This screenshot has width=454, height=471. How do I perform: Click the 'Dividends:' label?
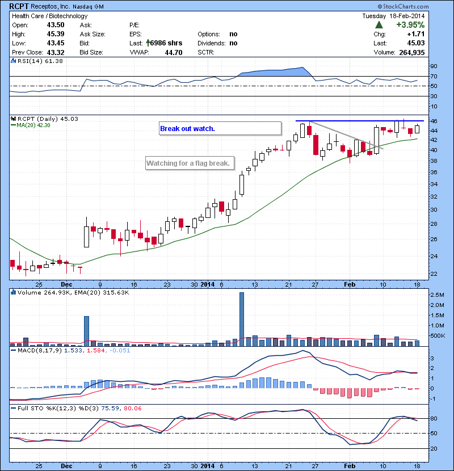click(x=212, y=43)
